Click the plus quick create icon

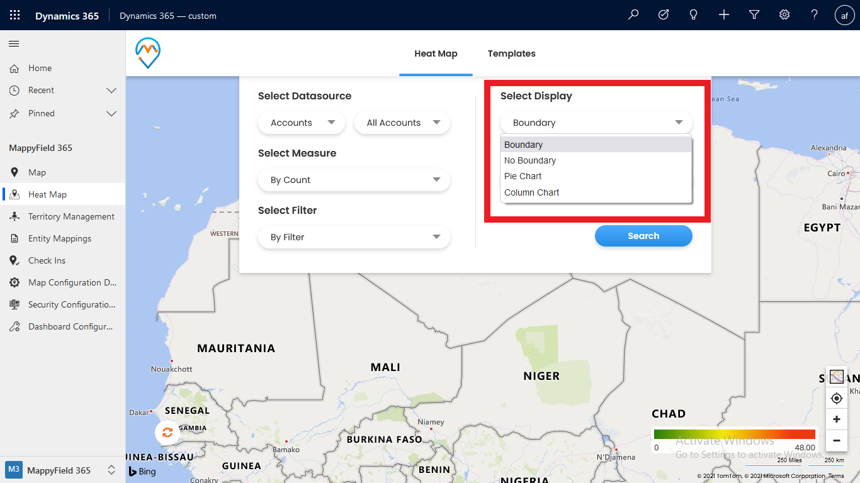point(724,15)
